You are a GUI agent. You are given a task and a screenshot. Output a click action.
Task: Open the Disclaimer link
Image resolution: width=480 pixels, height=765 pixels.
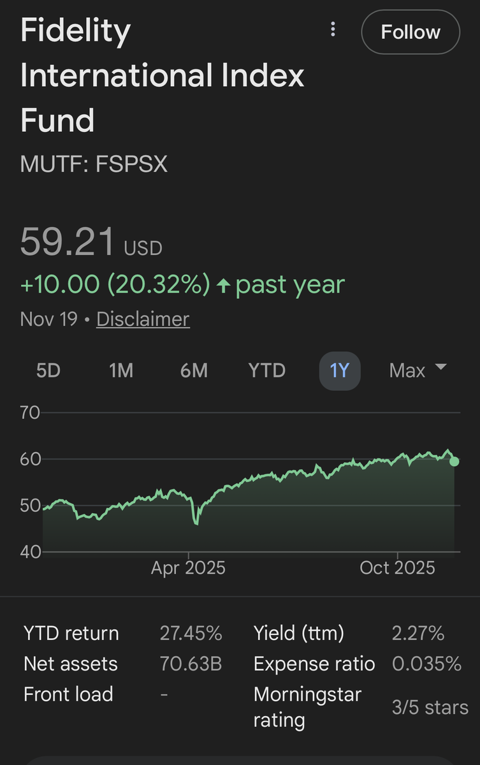143,319
